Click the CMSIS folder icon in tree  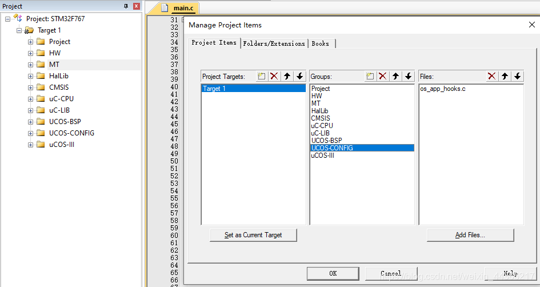click(x=41, y=87)
